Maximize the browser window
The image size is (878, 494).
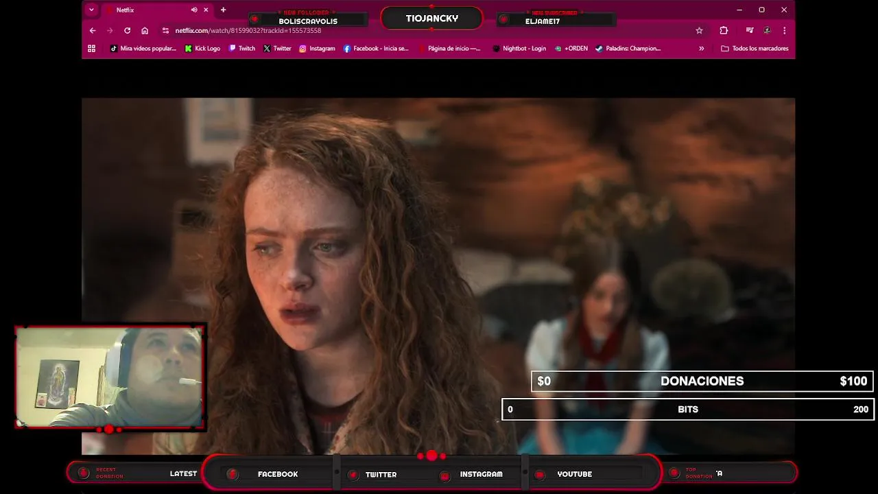761,10
